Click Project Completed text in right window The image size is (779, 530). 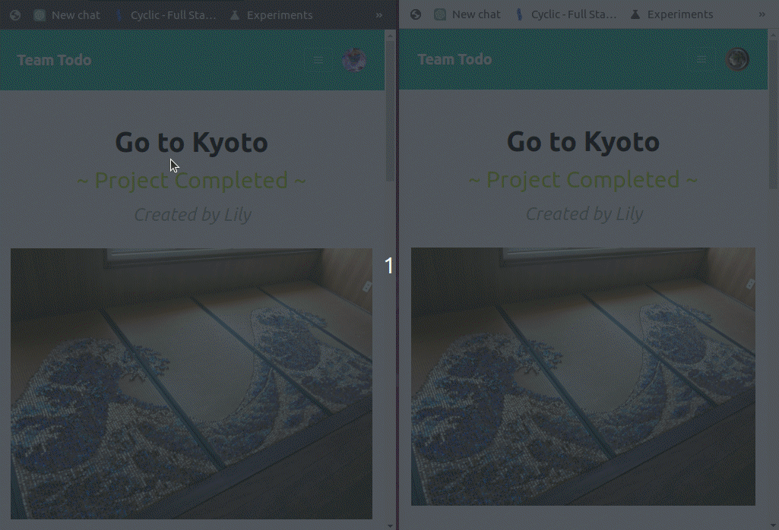click(x=583, y=179)
